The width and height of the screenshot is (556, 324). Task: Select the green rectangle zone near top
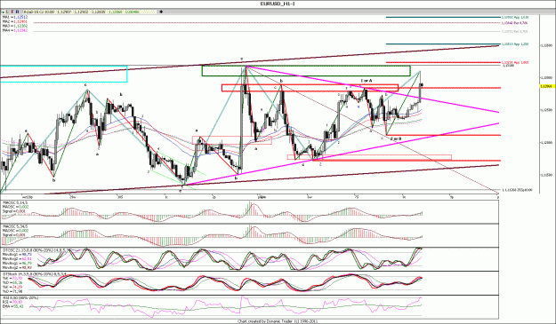click(306, 71)
